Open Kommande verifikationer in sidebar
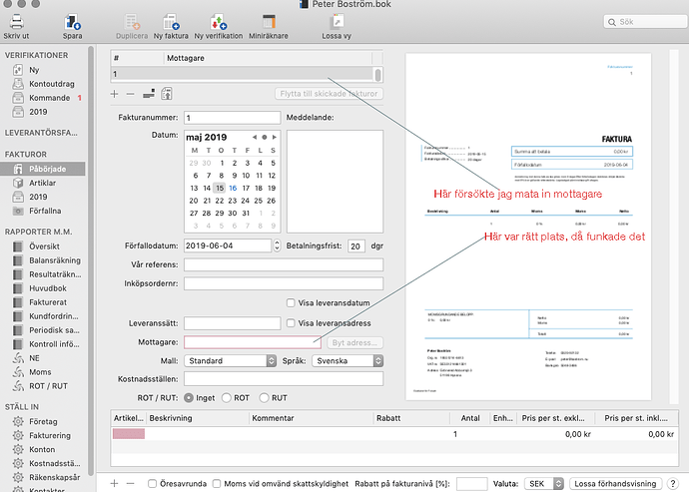 49,98
